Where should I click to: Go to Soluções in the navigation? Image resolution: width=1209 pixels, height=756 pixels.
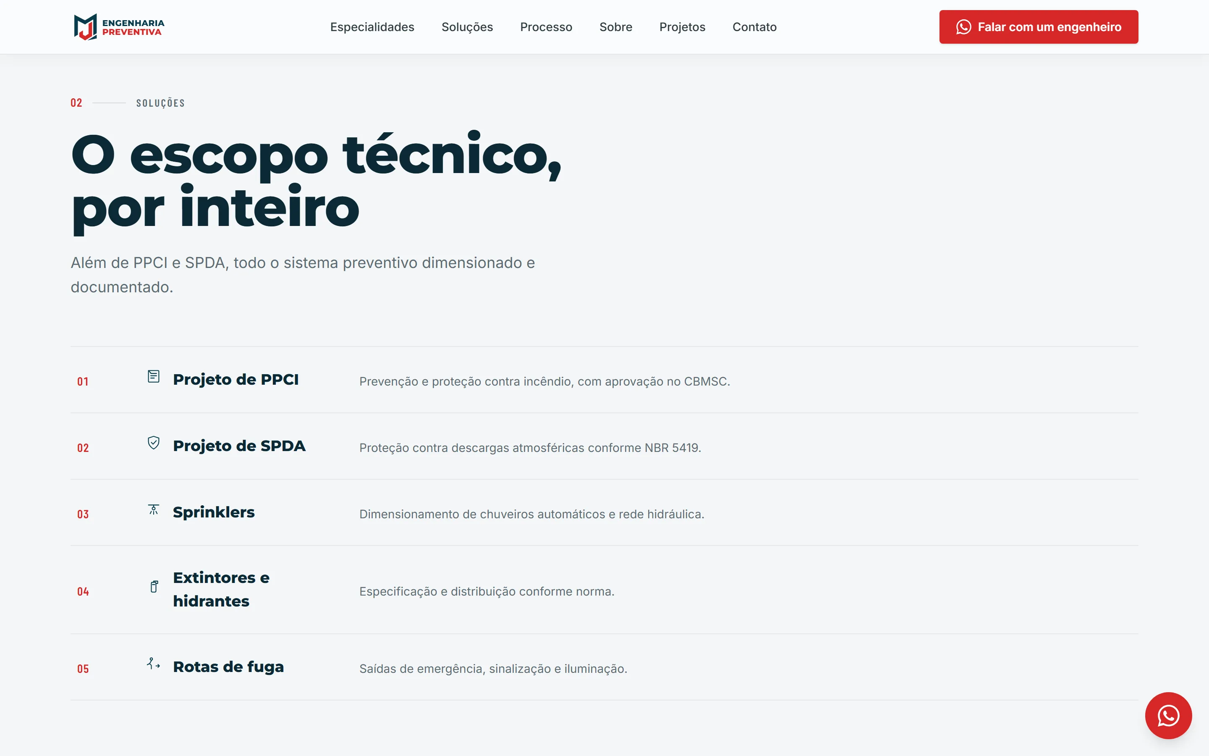[x=467, y=27]
